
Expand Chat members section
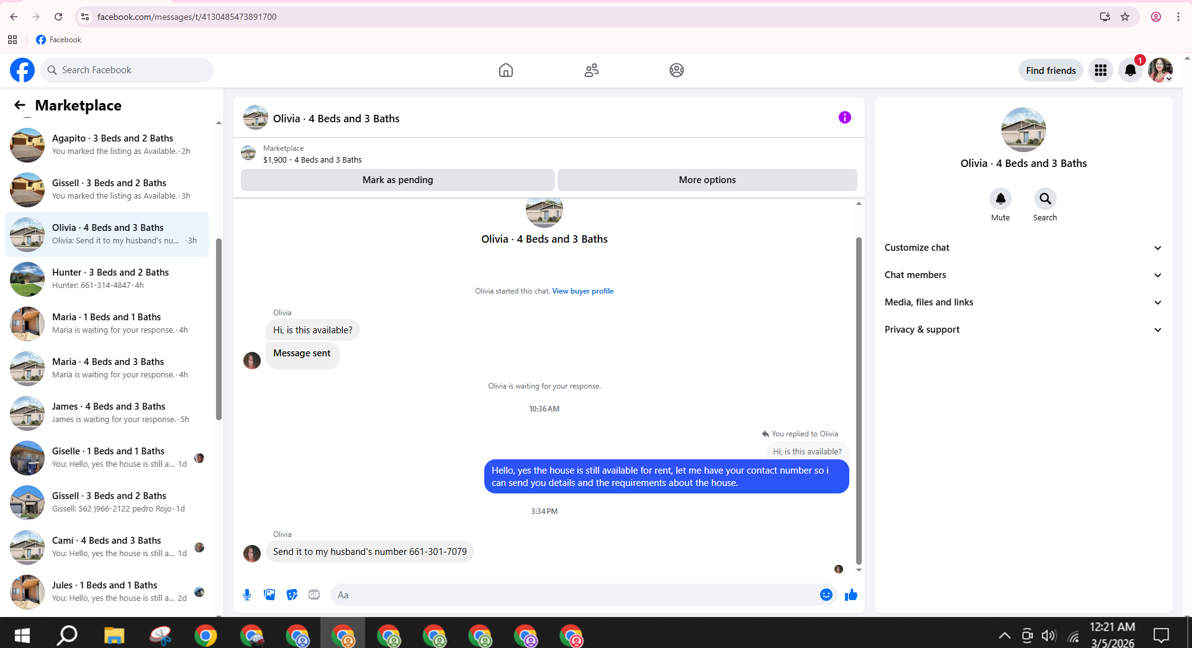(x=1023, y=275)
